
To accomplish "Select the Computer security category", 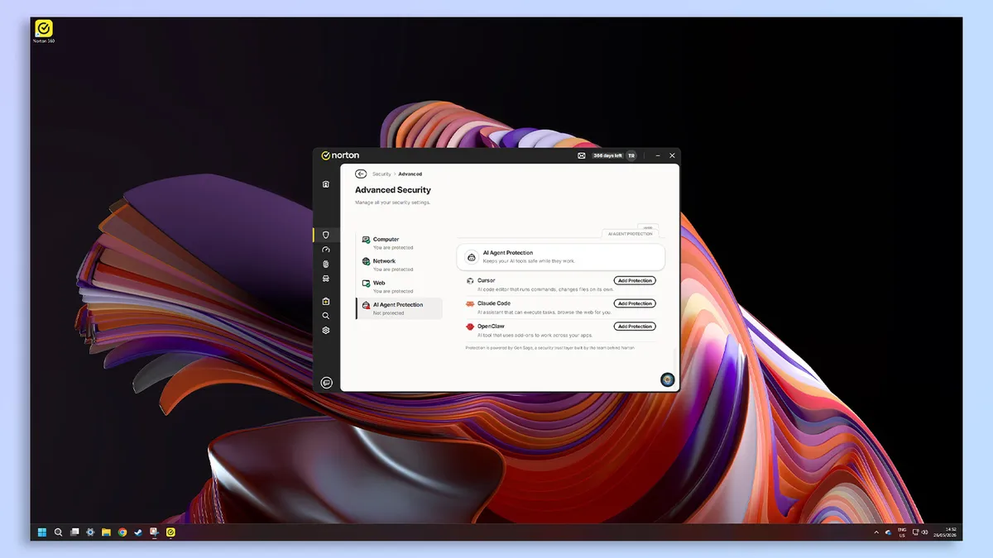I will [399, 243].
